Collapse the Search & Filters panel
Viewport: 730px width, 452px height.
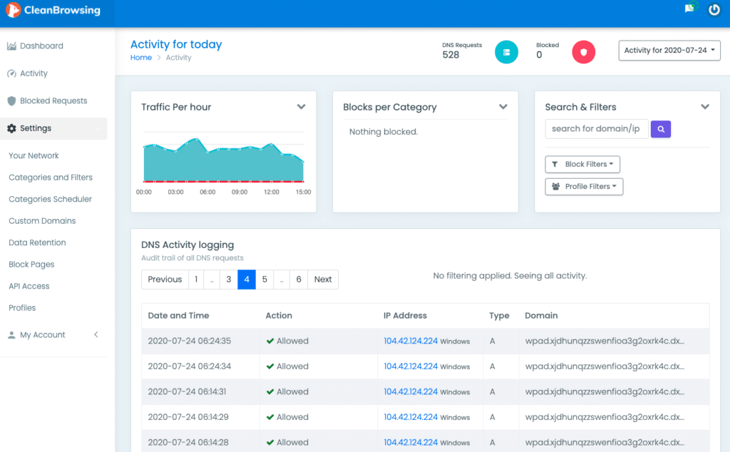[x=705, y=107]
